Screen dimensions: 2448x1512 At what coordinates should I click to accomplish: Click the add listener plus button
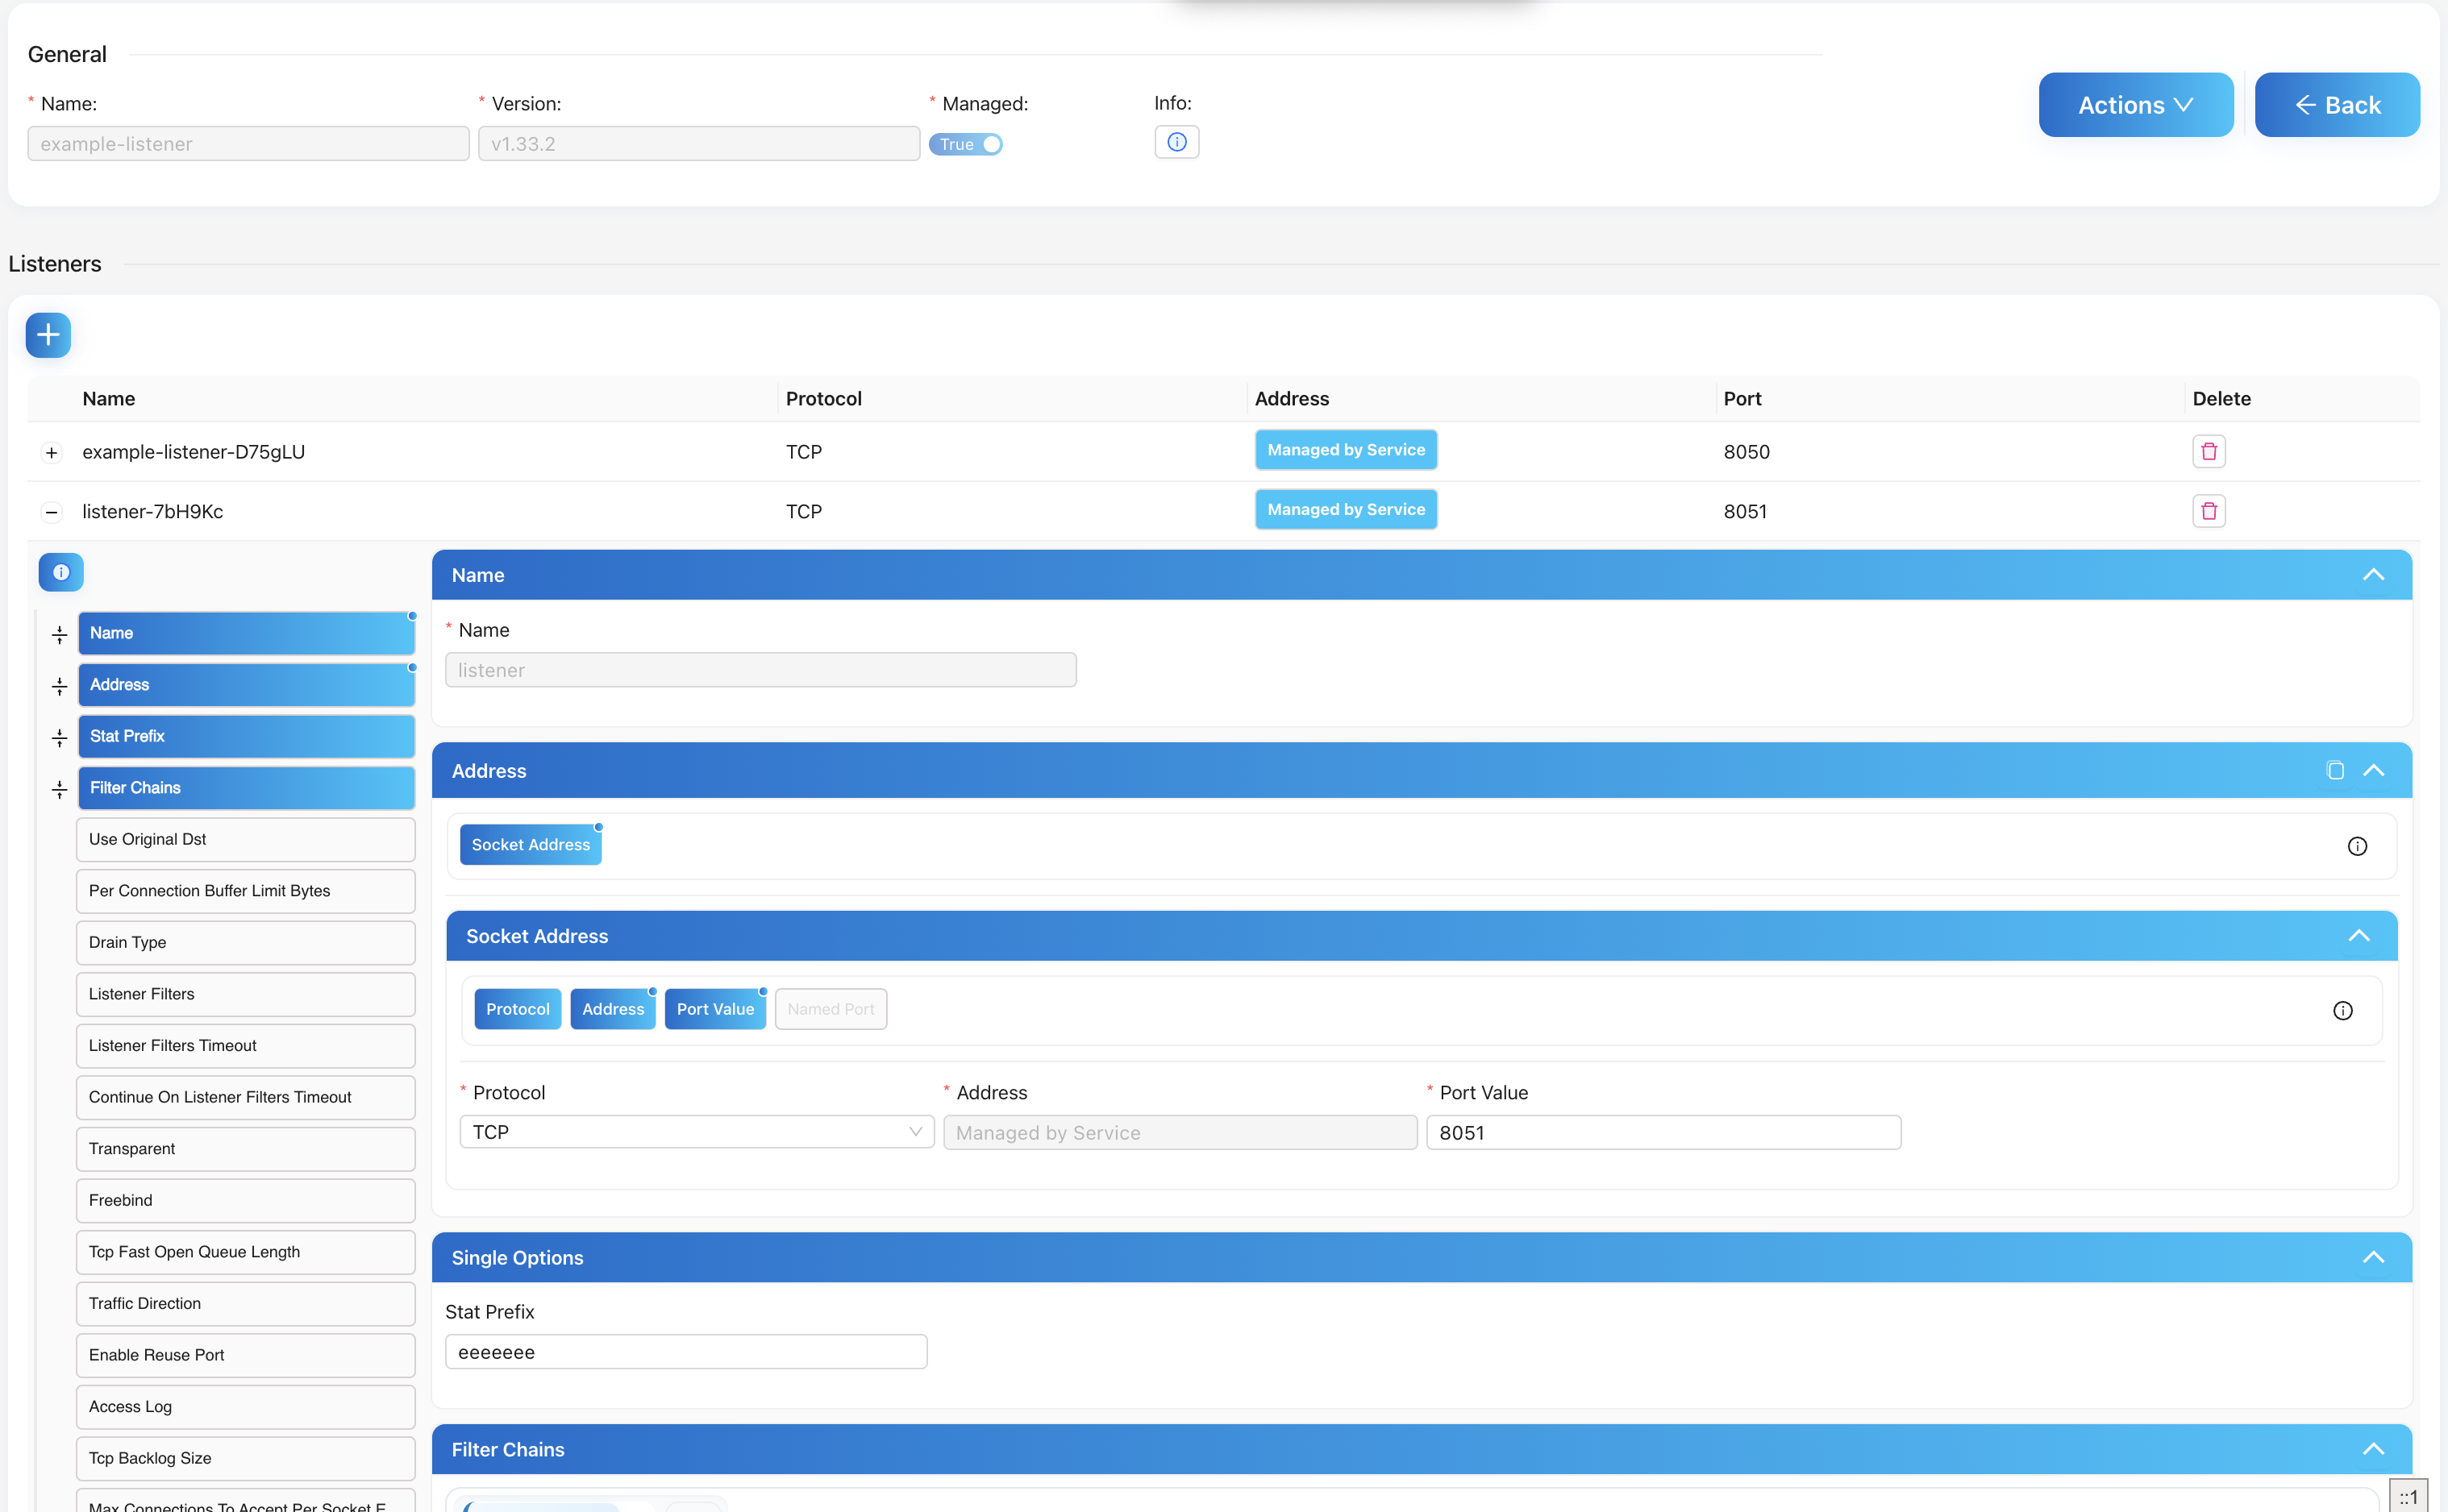[48, 335]
